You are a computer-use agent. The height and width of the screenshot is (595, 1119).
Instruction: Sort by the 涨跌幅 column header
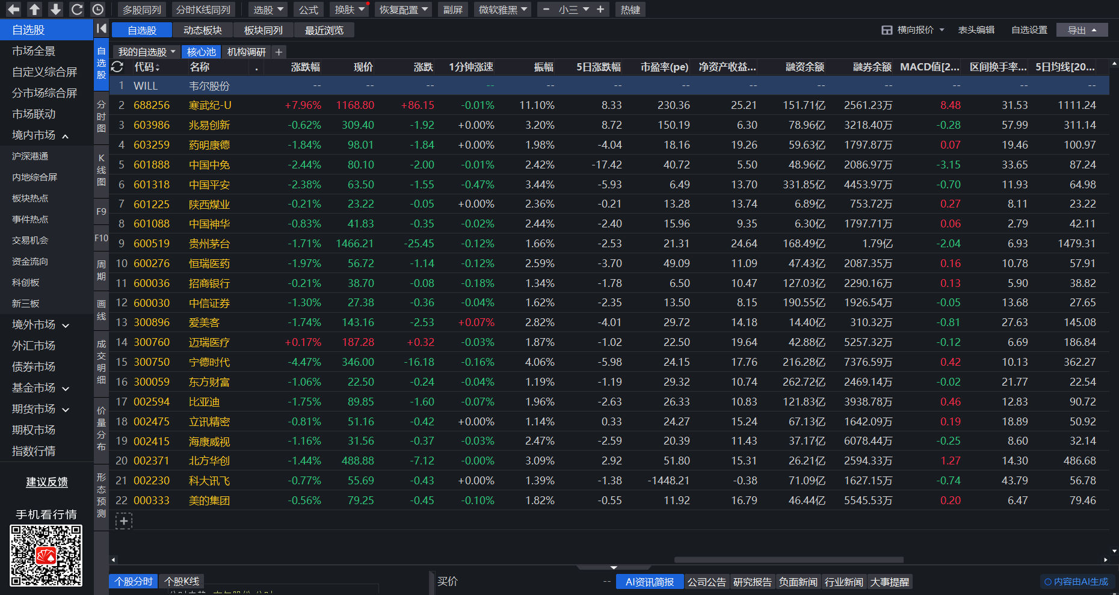[306, 67]
